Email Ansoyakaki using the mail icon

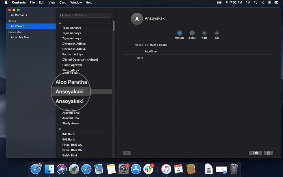coord(217,33)
